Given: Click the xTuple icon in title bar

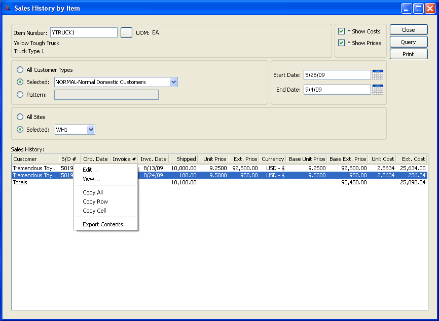Looking at the screenshot, I should tap(7, 8).
